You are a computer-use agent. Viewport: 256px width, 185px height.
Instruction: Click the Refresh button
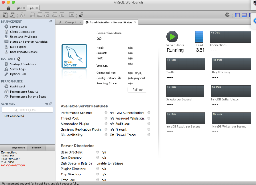[137, 90]
